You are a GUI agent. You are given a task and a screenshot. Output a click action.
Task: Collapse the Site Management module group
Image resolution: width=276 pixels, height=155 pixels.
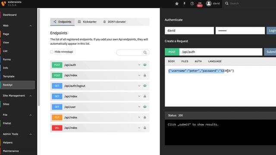point(31,96)
